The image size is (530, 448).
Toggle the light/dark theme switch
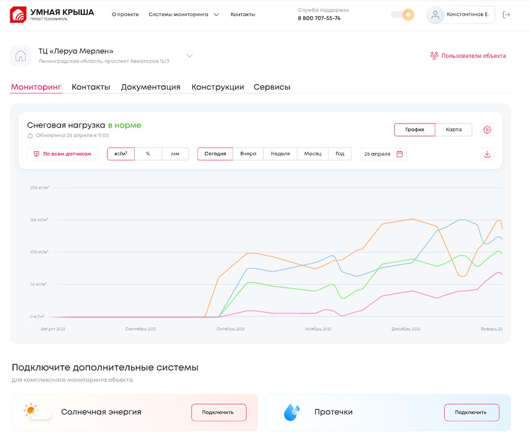pyautogui.click(x=402, y=15)
